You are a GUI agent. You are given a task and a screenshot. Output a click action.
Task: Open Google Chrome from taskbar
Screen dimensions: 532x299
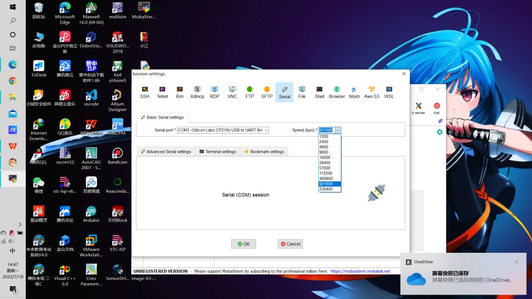[x=12, y=81]
